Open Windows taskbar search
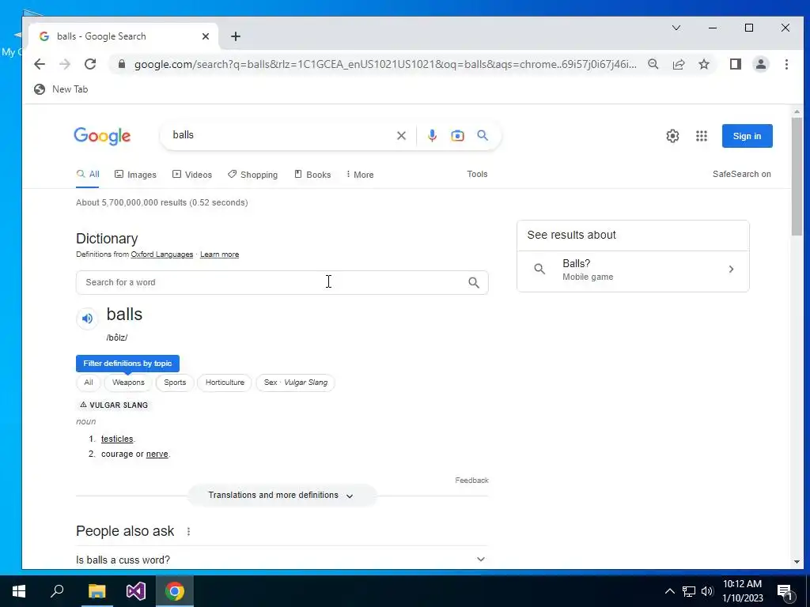Screen dimensions: 810x607 point(57,591)
